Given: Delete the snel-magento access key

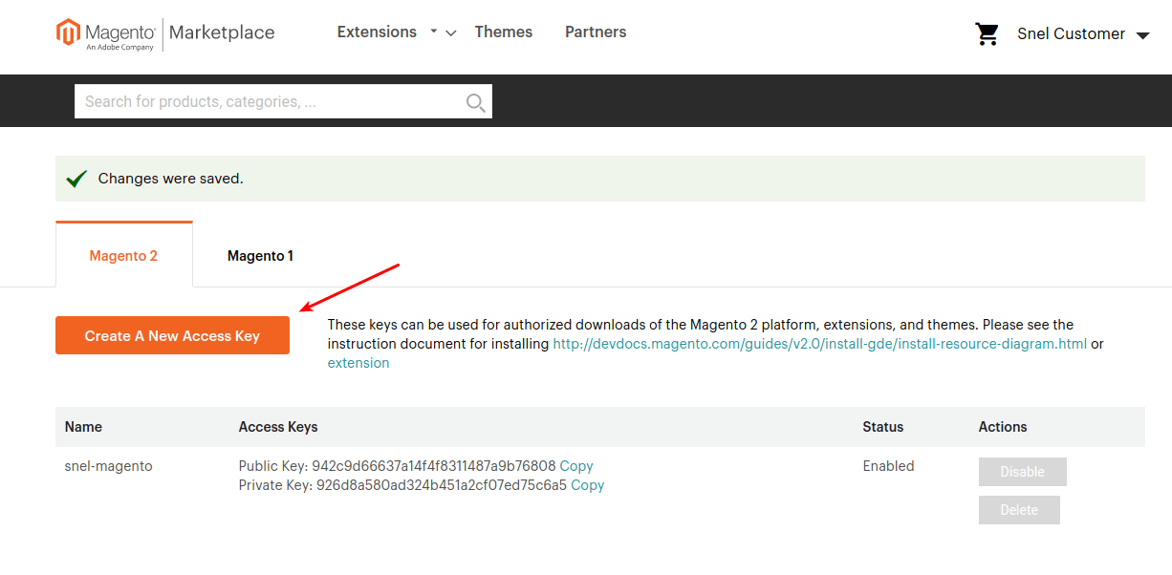Looking at the screenshot, I should pyautogui.click(x=1018, y=510).
